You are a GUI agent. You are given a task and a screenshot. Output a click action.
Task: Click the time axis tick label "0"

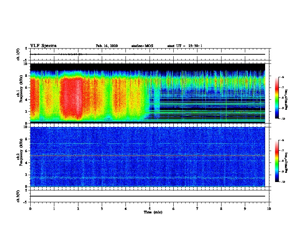30,209
